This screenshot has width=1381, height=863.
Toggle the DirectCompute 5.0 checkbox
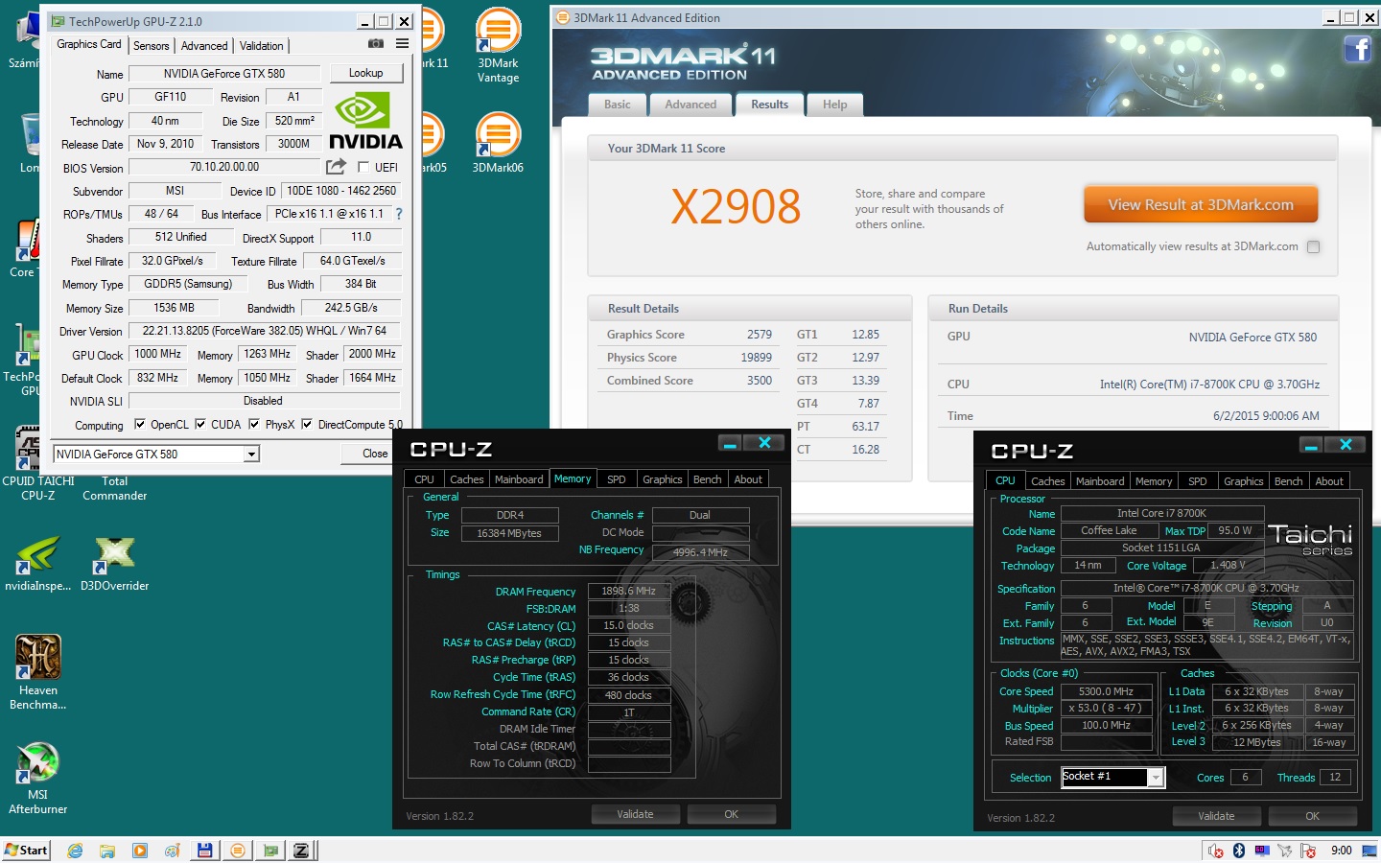[307, 424]
